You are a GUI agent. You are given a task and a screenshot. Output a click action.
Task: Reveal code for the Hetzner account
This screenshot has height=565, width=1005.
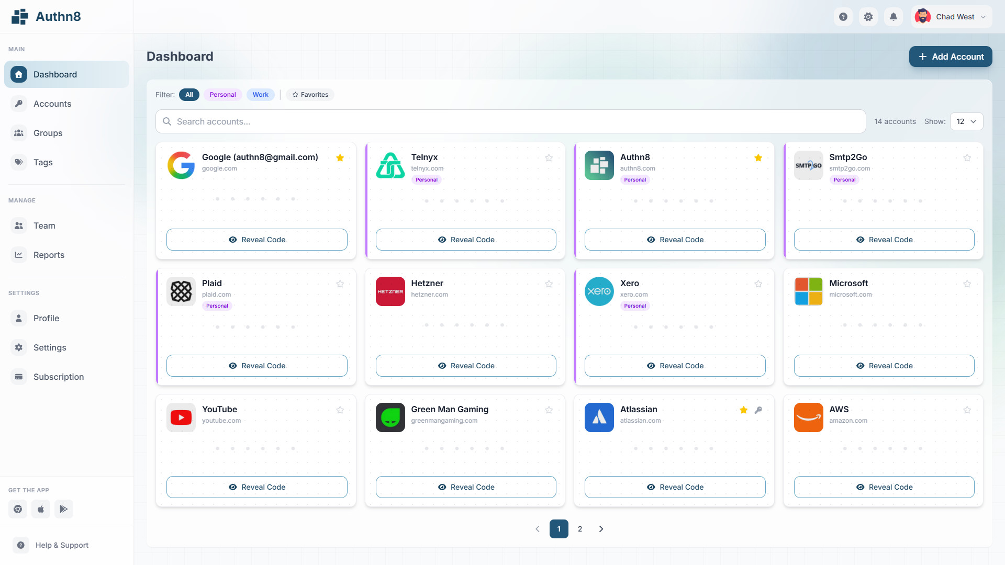tap(466, 366)
